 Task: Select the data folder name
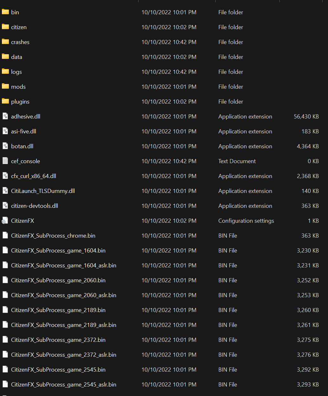[x=16, y=57]
